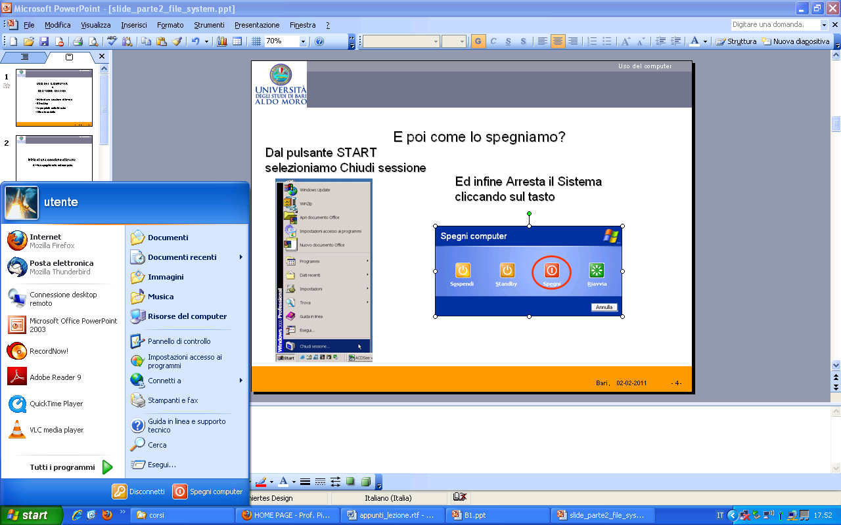The width and height of the screenshot is (841, 525).
Task: Open the Presentazione menu
Action: pos(257,25)
